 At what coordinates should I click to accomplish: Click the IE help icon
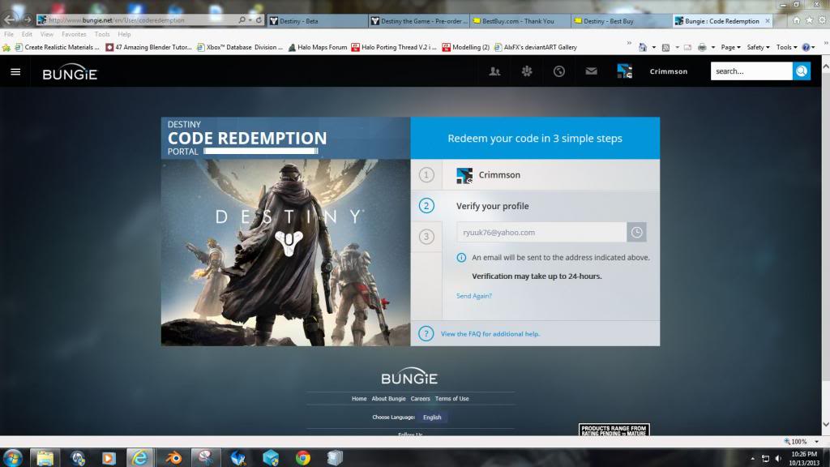[x=806, y=47]
